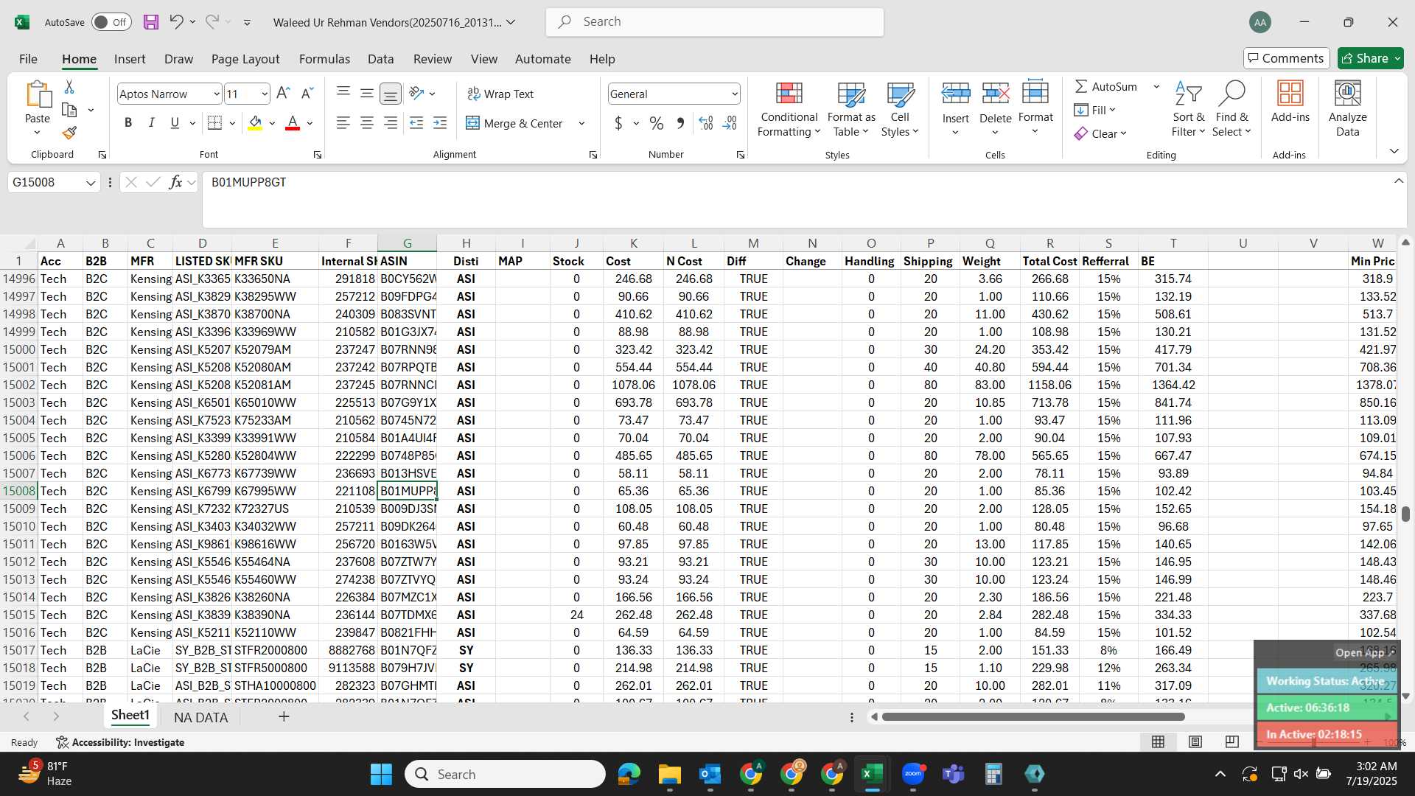
Task: Open the Clear dropdown
Action: coord(1100,133)
